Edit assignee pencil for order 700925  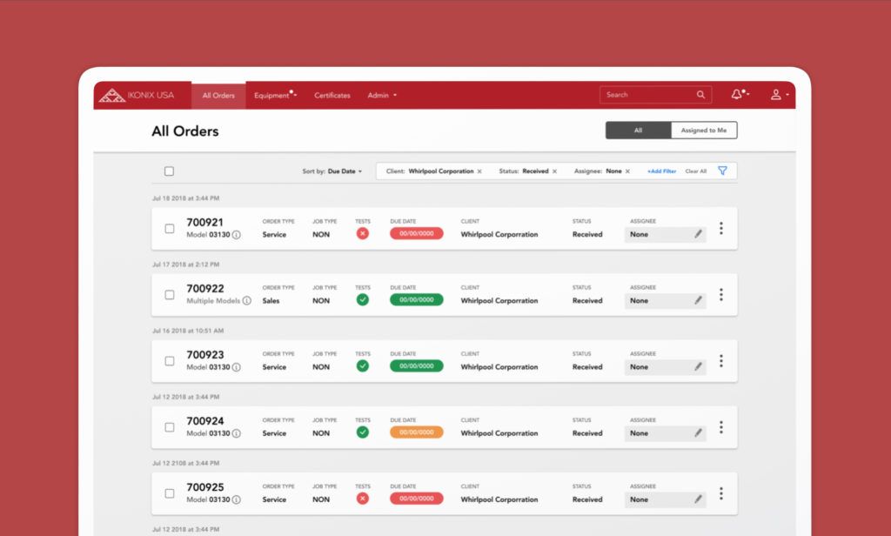[x=699, y=499]
